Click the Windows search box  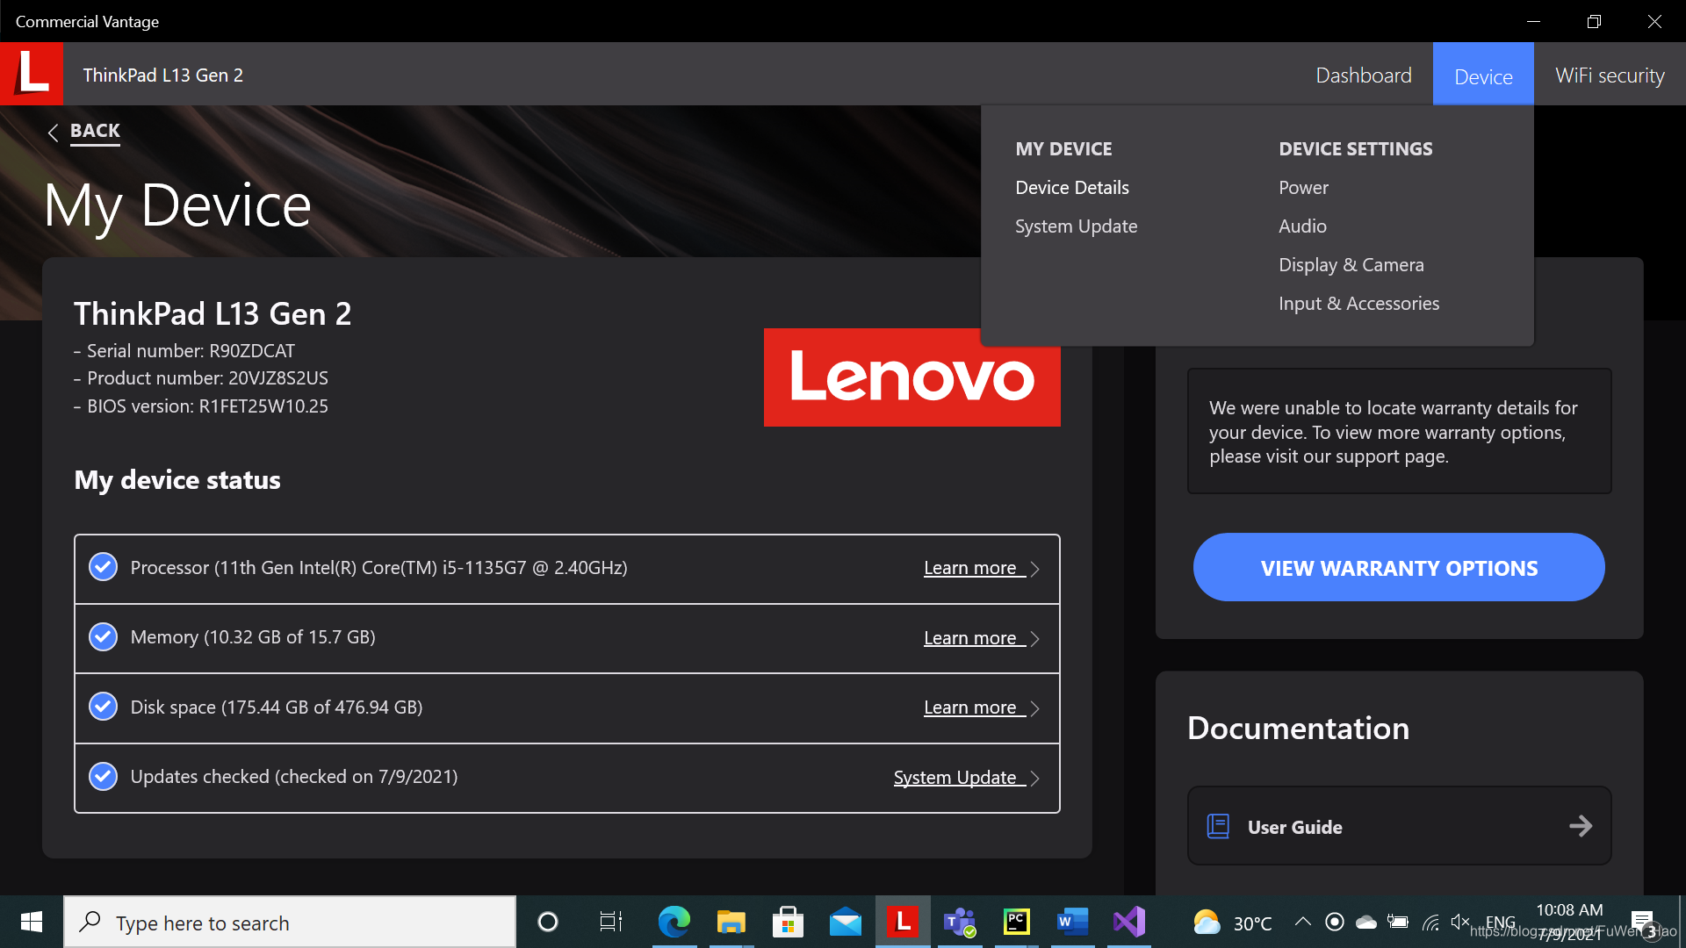click(290, 923)
